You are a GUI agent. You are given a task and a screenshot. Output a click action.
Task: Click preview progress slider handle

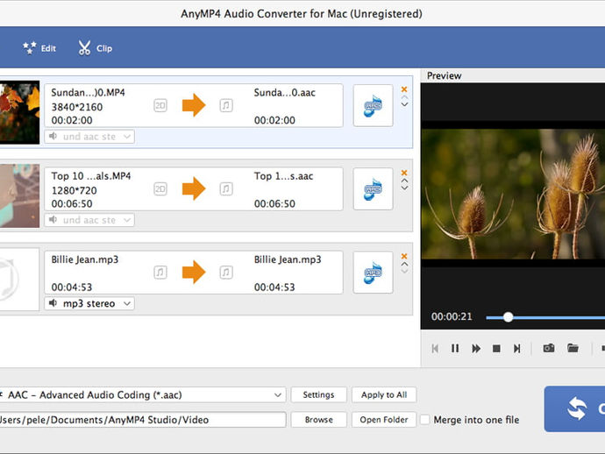click(509, 317)
